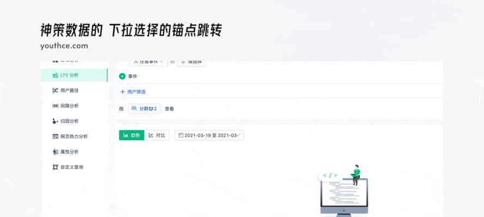Select the 属性分析 attribute icon
This screenshot has height=217, width=484.
click(x=55, y=152)
